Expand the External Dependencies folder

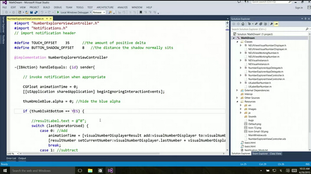tap(237, 90)
